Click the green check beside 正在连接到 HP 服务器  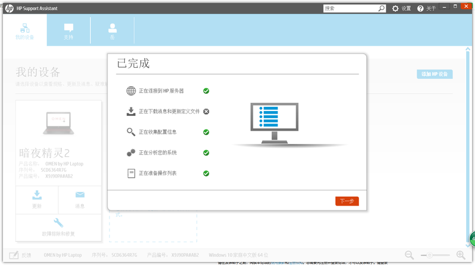206,91
